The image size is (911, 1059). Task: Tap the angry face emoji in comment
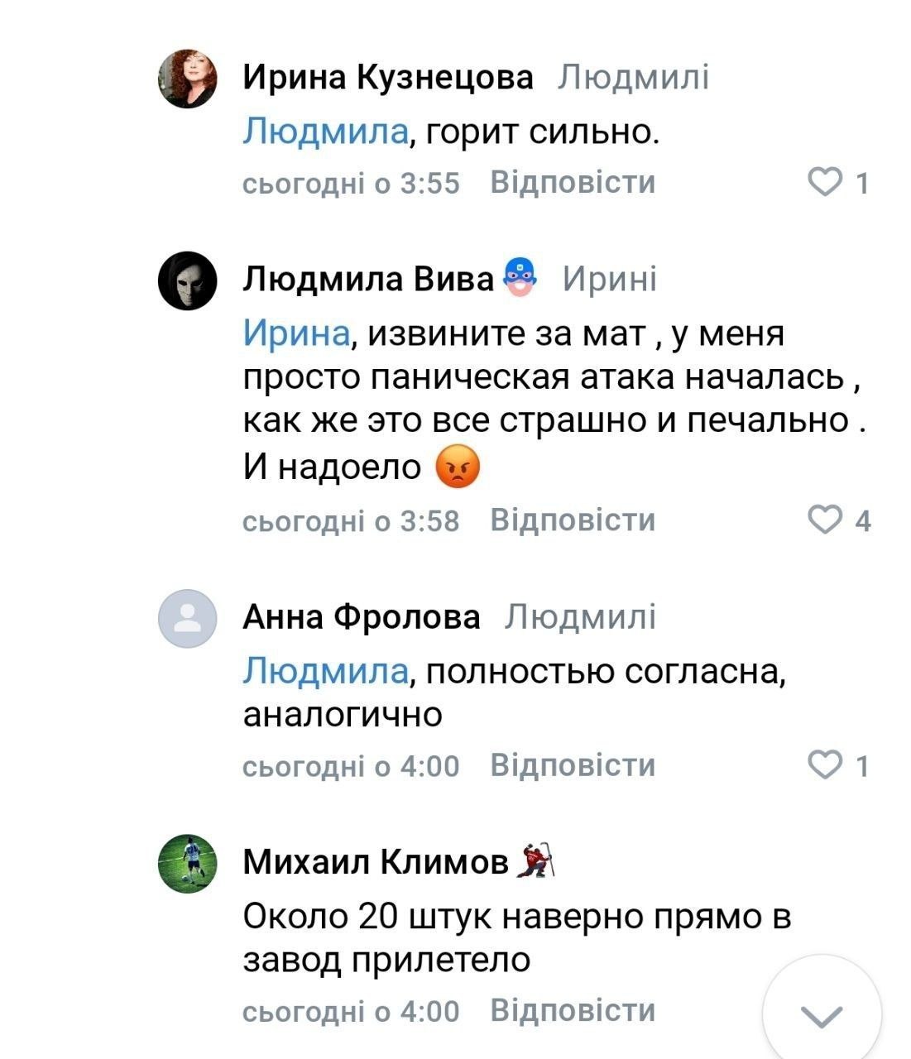point(458,467)
